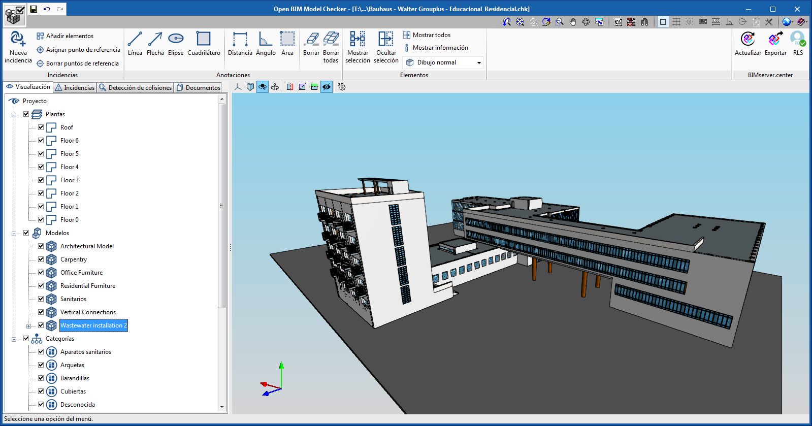812x426 pixels.
Task: Click Borrar puntos de referencia
Action: (78, 63)
